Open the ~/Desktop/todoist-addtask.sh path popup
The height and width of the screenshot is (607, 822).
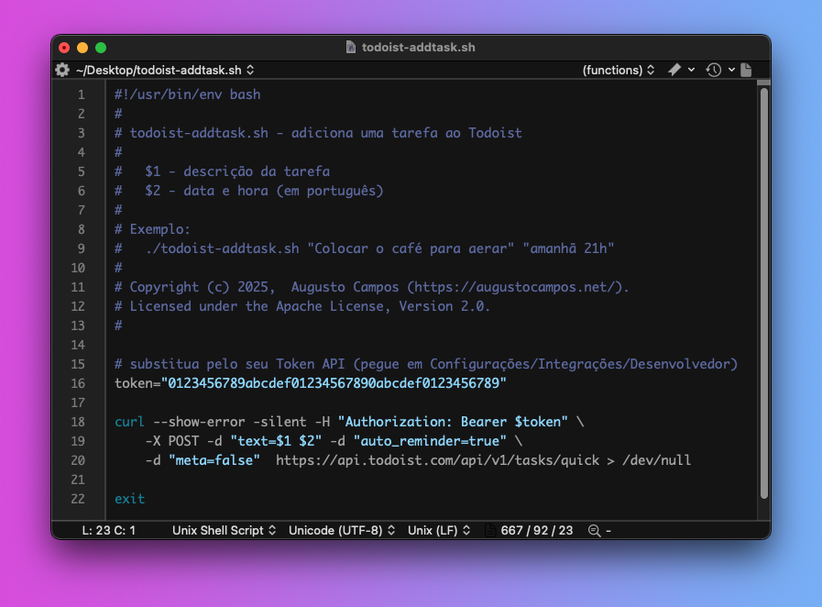point(165,70)
